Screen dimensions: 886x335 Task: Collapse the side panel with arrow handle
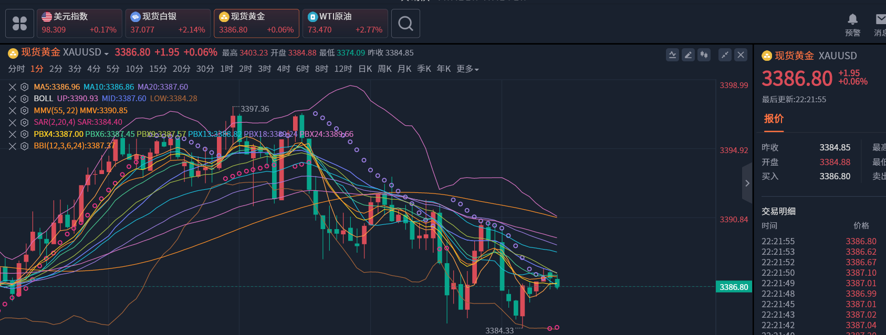[747, 183]
